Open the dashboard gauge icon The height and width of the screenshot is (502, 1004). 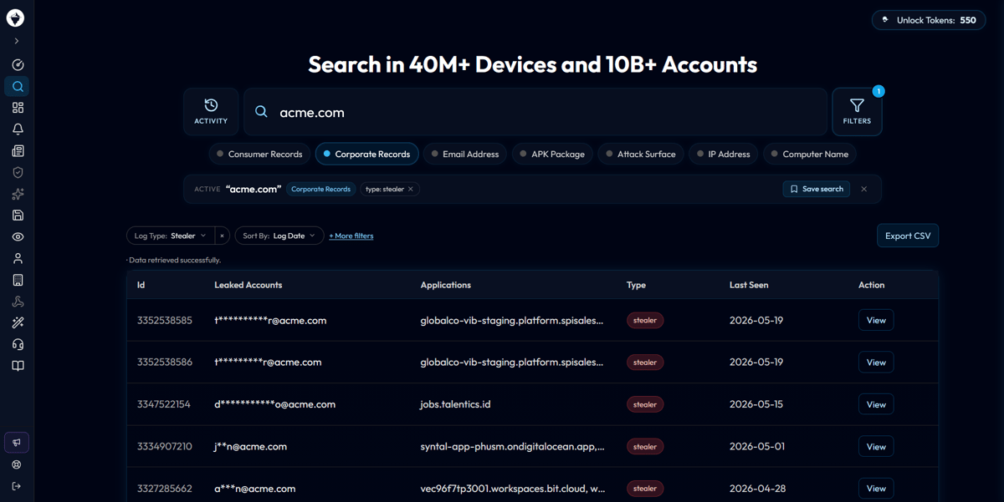pyautogui.click(x=18, y=65)
